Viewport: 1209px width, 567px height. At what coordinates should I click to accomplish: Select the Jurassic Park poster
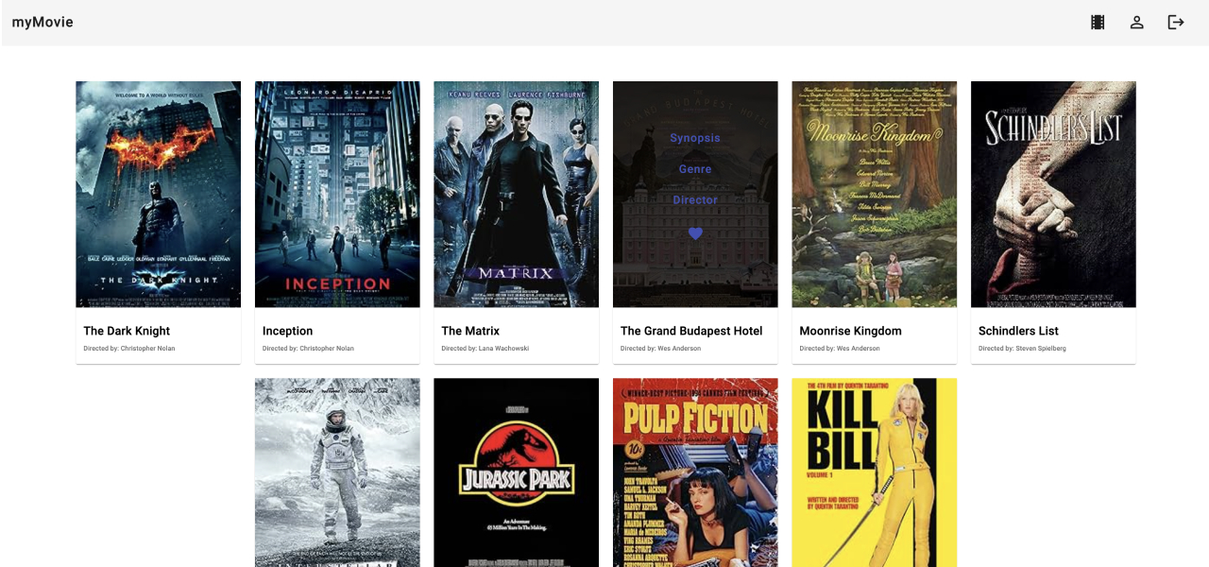coord(517,472)
